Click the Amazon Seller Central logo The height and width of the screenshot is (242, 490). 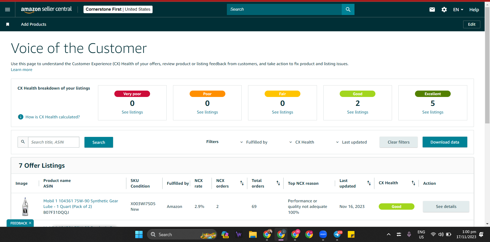pyautogui.click(x=46, y=9)
